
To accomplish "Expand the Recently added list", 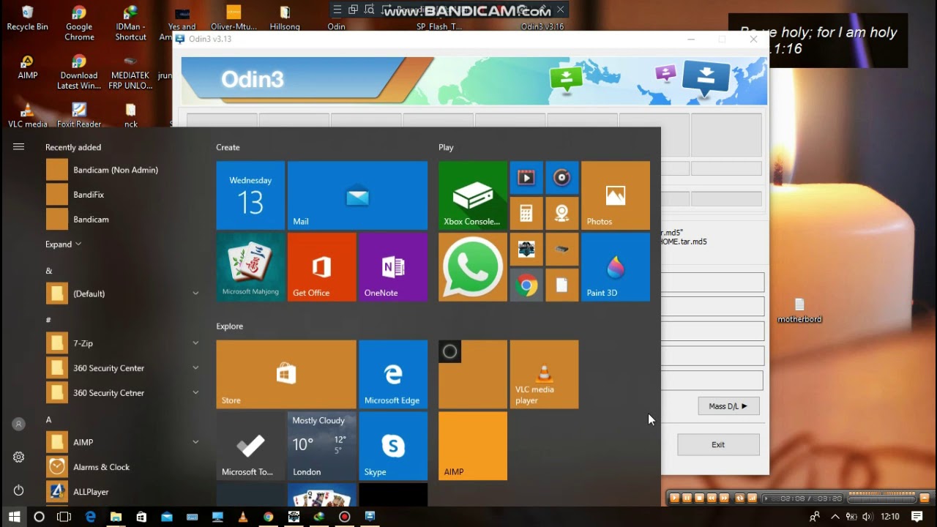I will pos(63,244).
